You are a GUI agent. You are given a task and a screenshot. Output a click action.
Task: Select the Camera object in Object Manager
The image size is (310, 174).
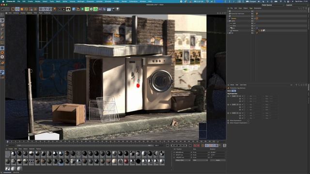(x=233, y=18)
